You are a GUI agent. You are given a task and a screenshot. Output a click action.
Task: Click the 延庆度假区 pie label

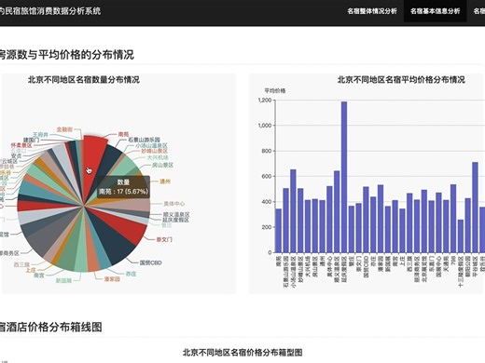tap(175, 220)
